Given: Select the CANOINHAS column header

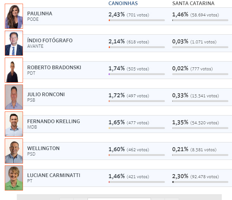Looking at the screenshot, I should [x=123, y=3].
